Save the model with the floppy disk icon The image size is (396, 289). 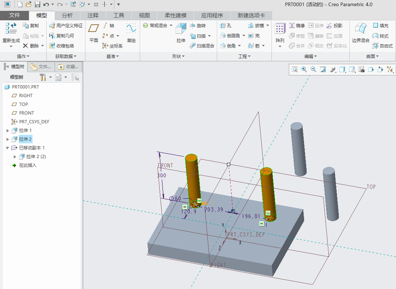click(x=38, y=4)
